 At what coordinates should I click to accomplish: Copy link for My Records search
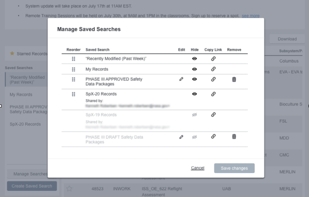[213, 69]
